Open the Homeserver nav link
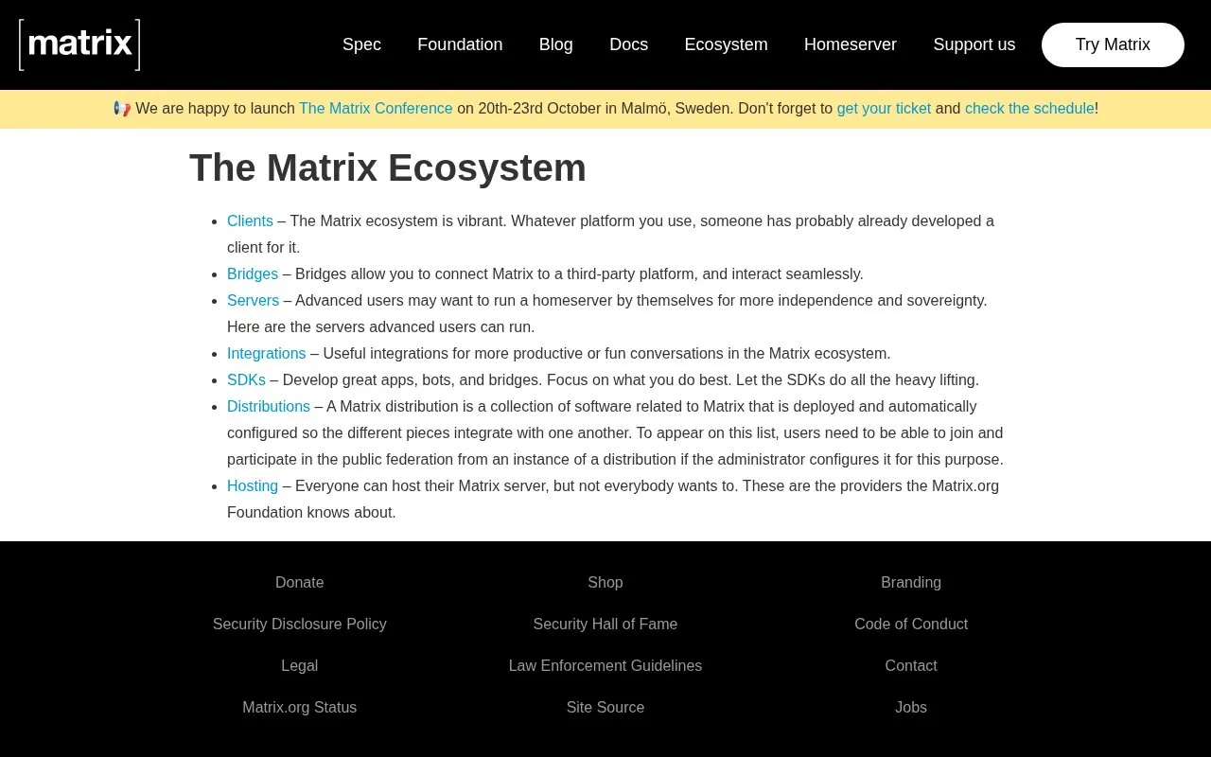Image resolution: width=1211 pixels, height=757 pixels. coord(850,44)
